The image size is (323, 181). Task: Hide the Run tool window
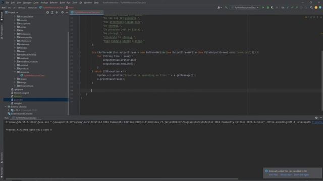pyautogui.click(x=321, y=118)
